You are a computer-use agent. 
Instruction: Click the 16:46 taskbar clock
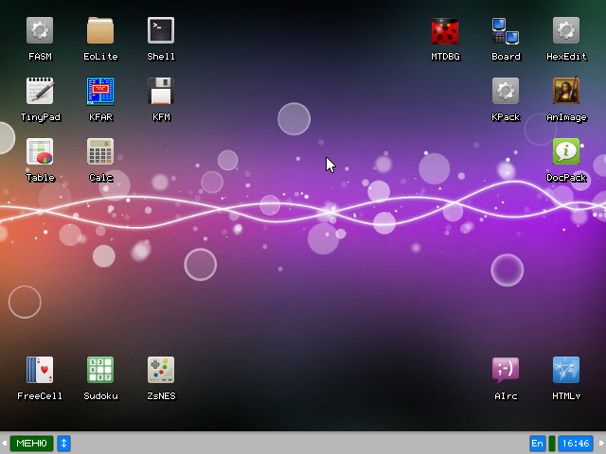tap(576, 444)
